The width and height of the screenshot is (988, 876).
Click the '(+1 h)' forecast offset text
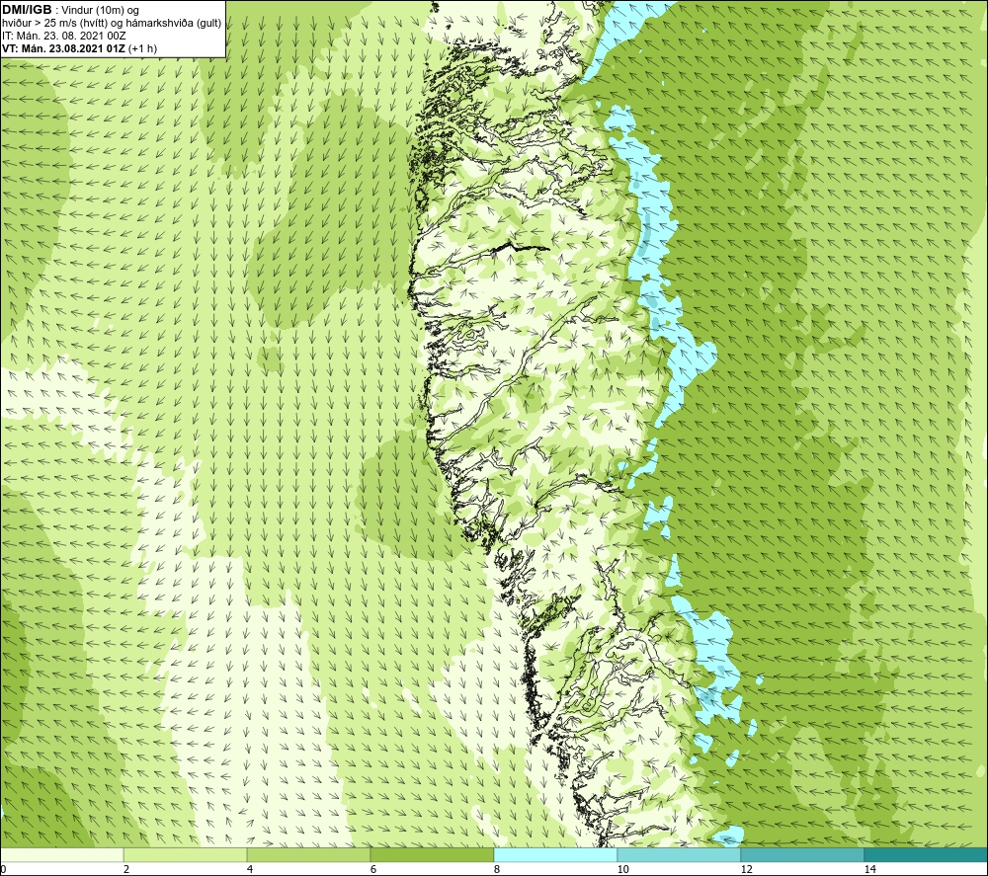142,48
